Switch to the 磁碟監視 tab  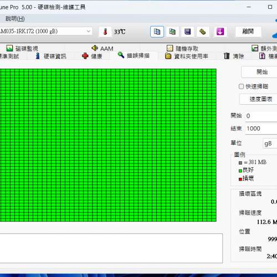[x=22, y=49]
